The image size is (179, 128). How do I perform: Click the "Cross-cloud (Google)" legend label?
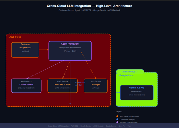tap(127, 119)
